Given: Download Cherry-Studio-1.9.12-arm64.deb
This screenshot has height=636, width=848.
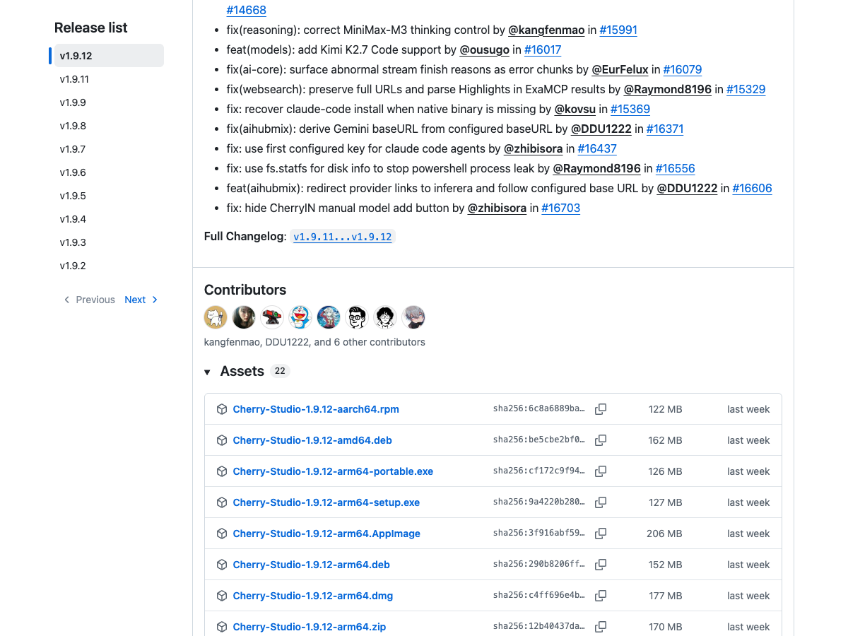Looking at the screenshot, I should (x=312, y=565).
